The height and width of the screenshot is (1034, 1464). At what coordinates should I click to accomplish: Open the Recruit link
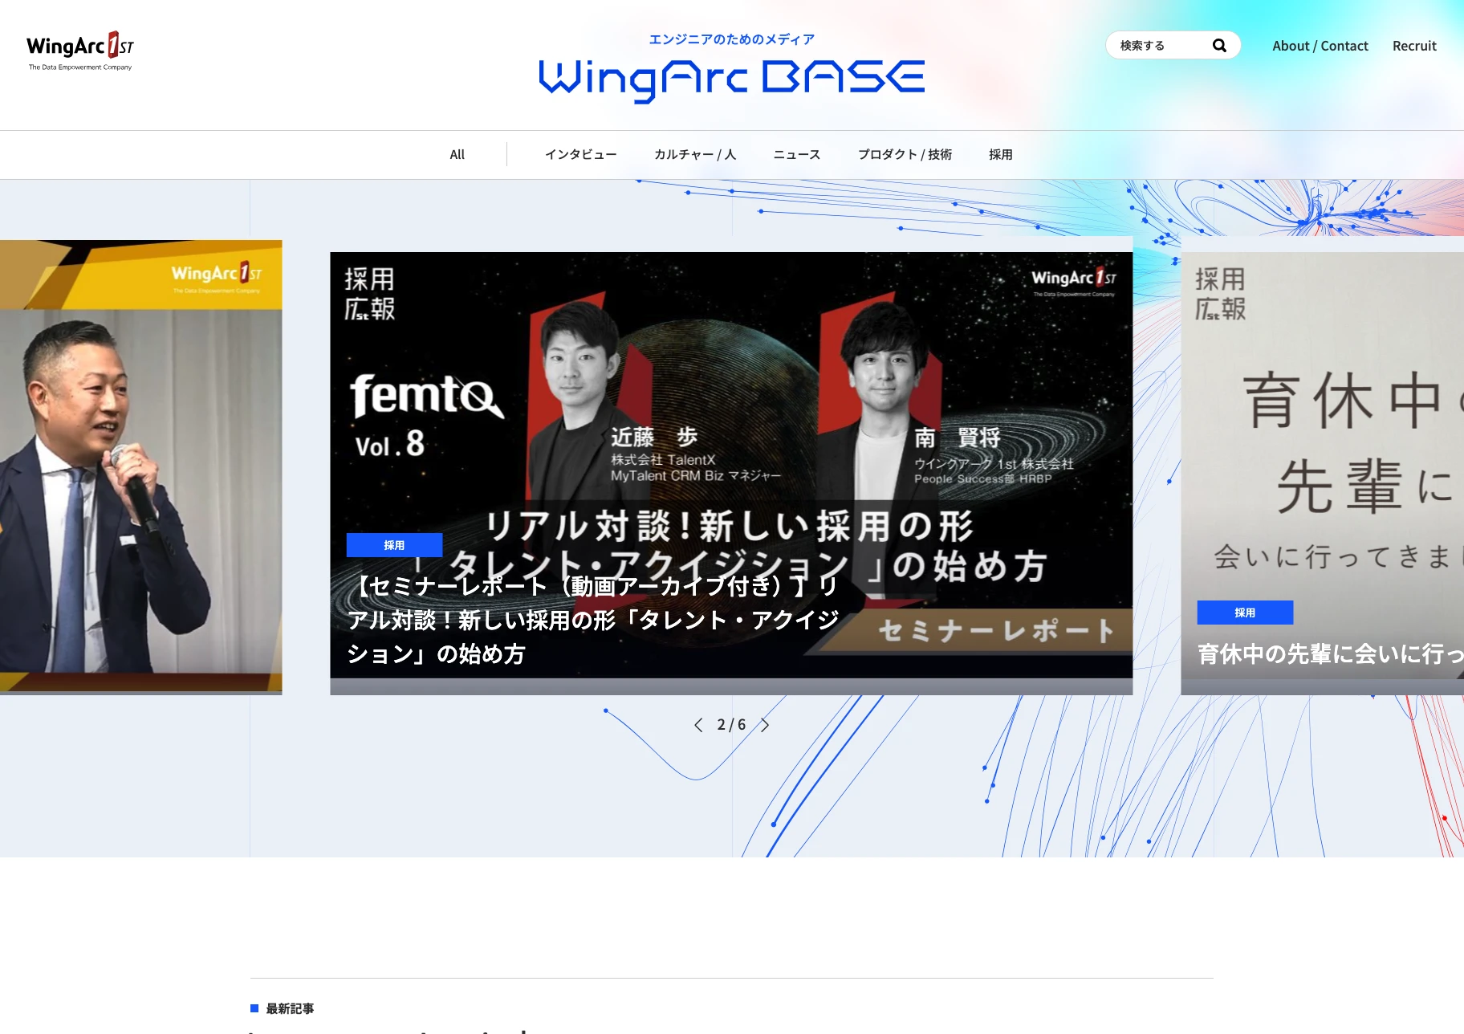[1414, 46]
